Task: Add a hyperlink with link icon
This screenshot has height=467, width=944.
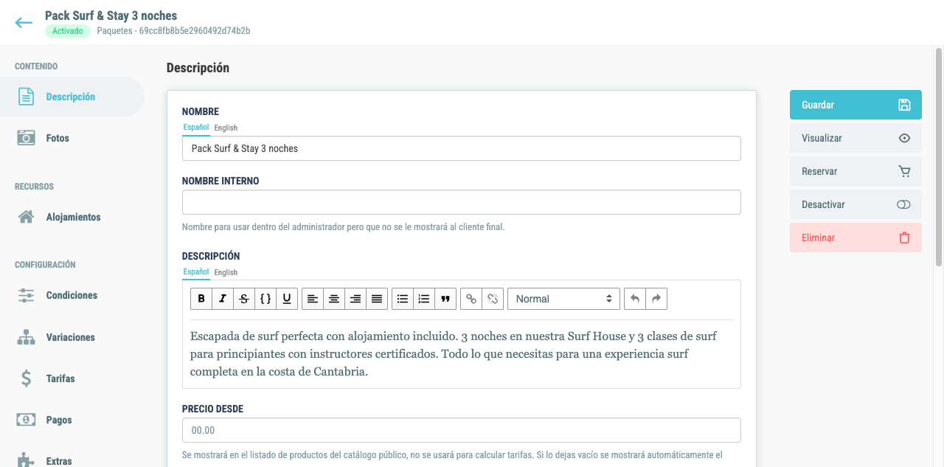Action: (x=471, y=299)
